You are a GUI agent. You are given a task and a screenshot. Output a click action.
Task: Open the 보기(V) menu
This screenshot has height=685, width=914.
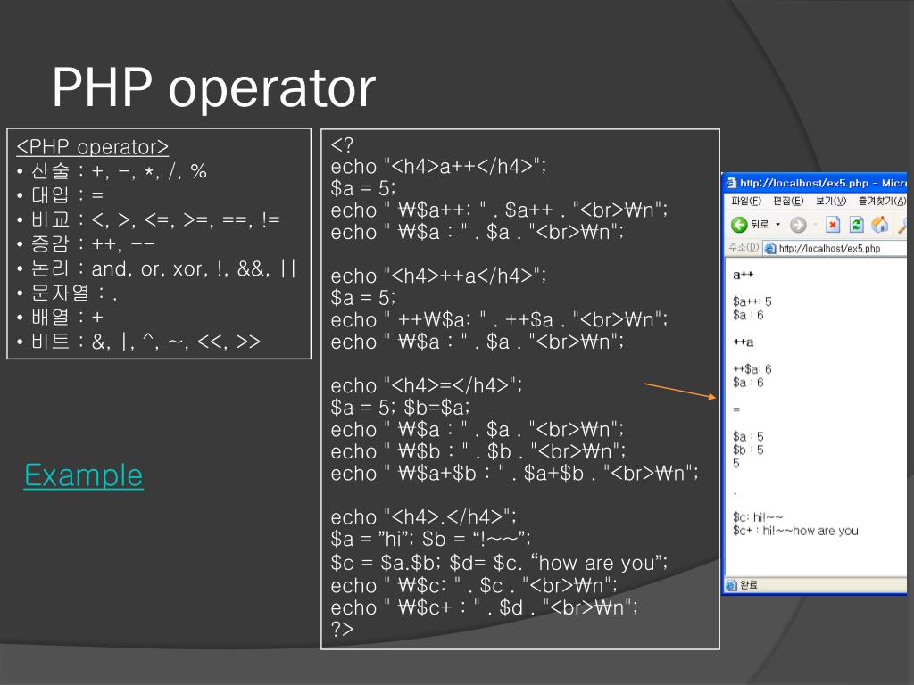[x=831, y=201]
